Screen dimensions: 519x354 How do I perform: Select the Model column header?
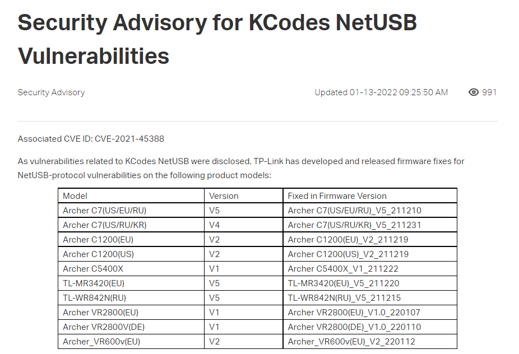[x=131, y=195]
